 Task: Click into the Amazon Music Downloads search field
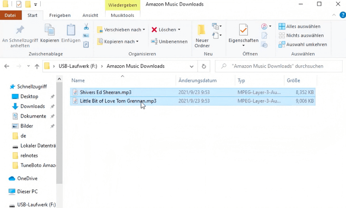[x=279, y=66]
